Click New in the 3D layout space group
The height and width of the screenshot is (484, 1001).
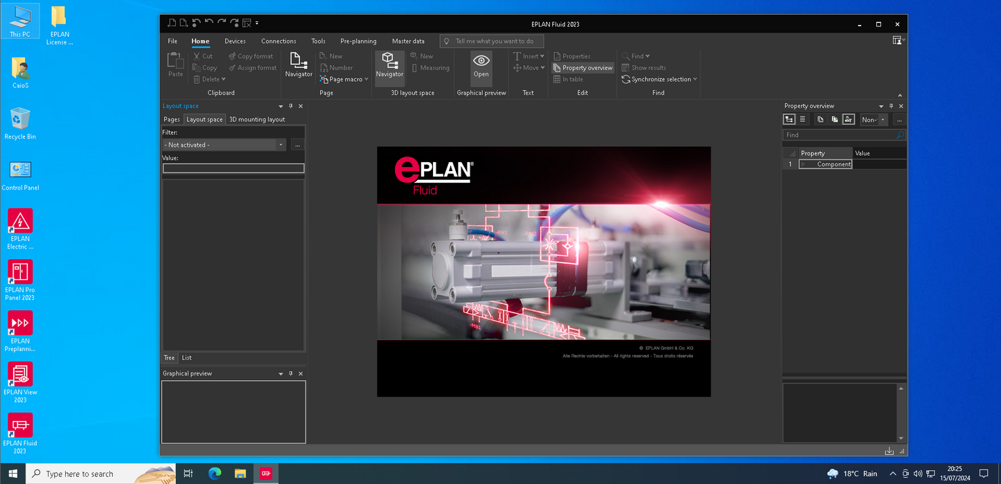(x=422, y=56)
